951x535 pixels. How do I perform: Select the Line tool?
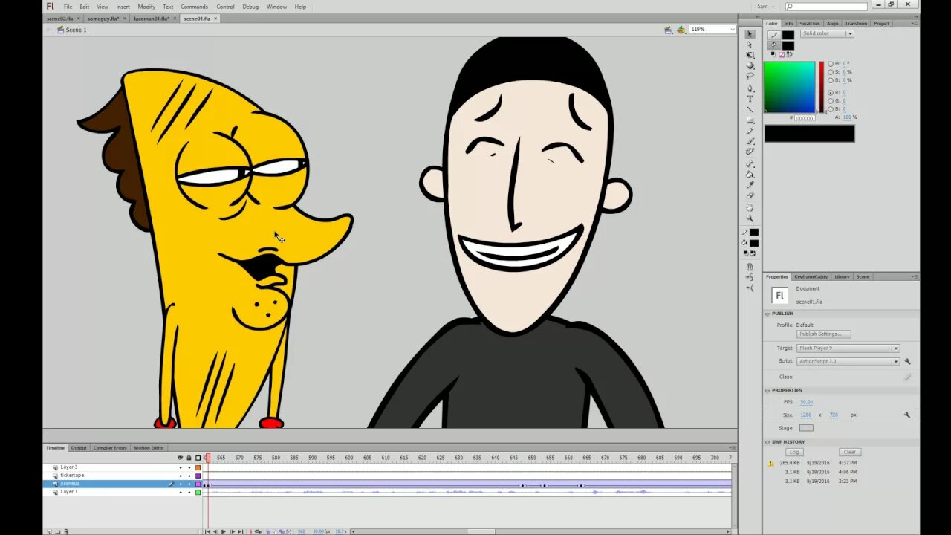(750, 109)
